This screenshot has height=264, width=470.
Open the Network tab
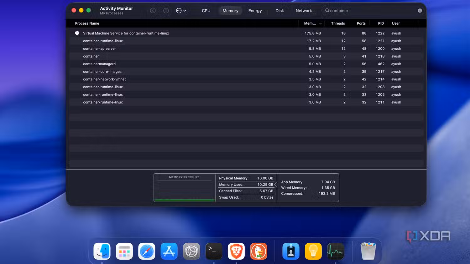click(304, 11)
